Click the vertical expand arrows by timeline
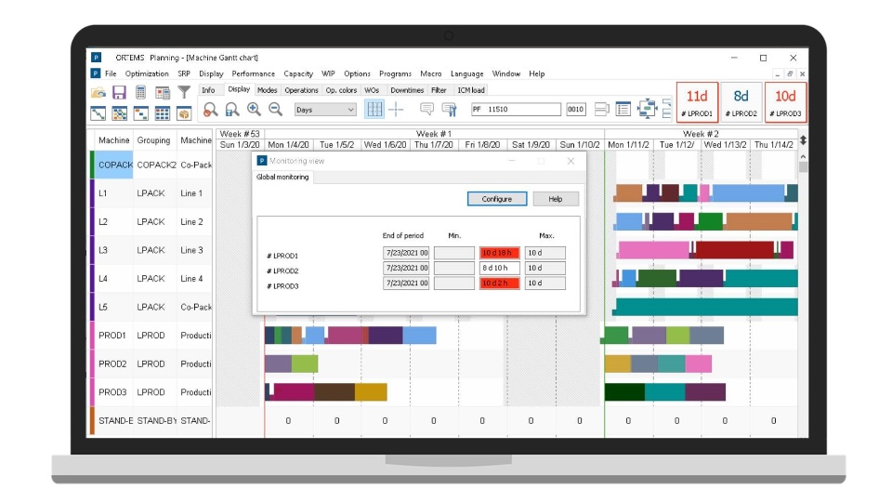 tap(803, 140)
